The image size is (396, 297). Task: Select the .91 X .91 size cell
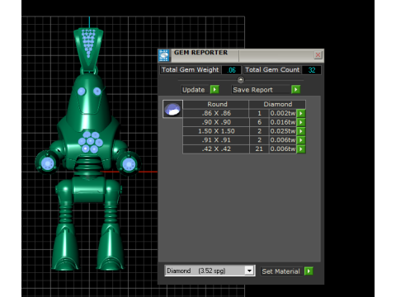point(216,140)
